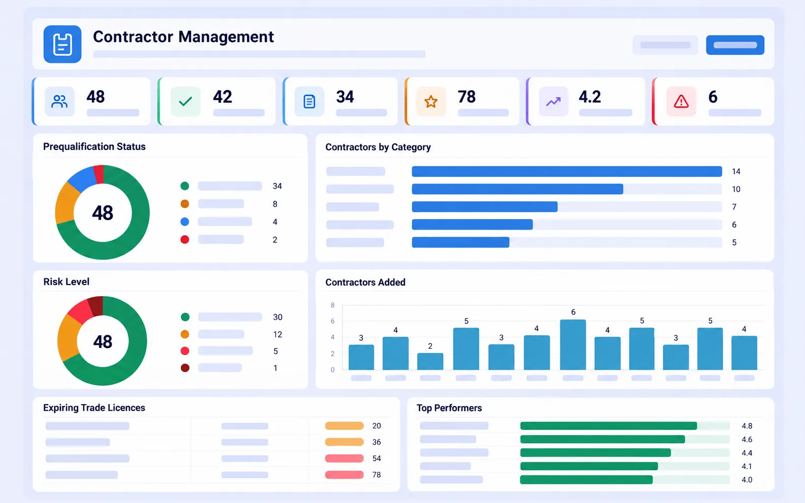Click the tallest Contractors Added bar labeled 6
The height and width of the screenshot is (503, 805).
[x=573, y=345]
